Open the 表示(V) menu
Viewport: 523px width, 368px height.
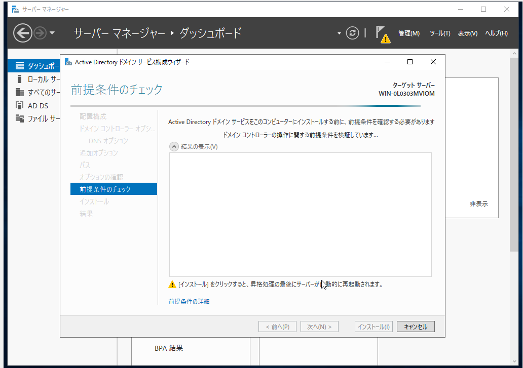point(468,33)
